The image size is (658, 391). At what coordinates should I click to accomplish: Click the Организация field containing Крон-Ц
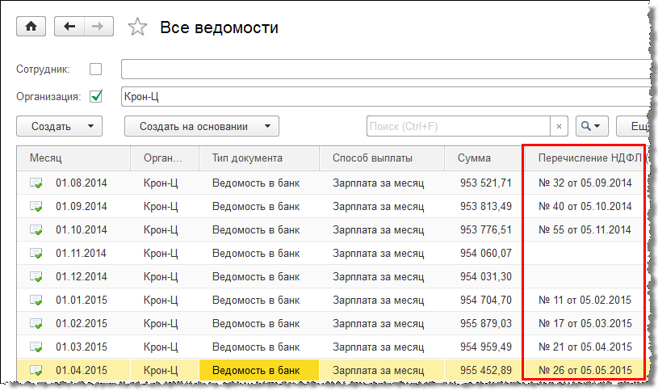pos(383,97)
